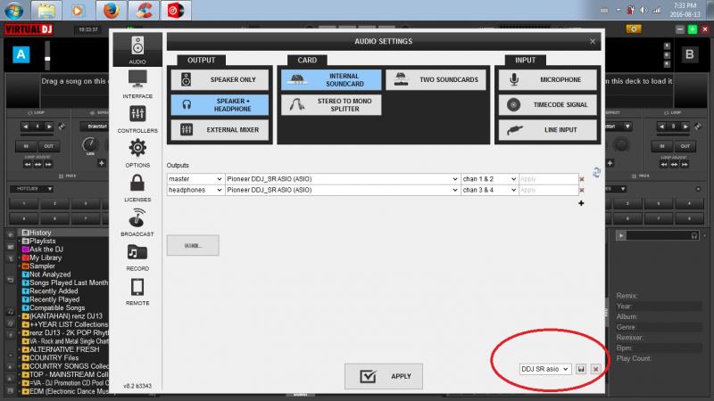Open File Explorer from the taskbar

pyautogui.click(x=46, y=10)
